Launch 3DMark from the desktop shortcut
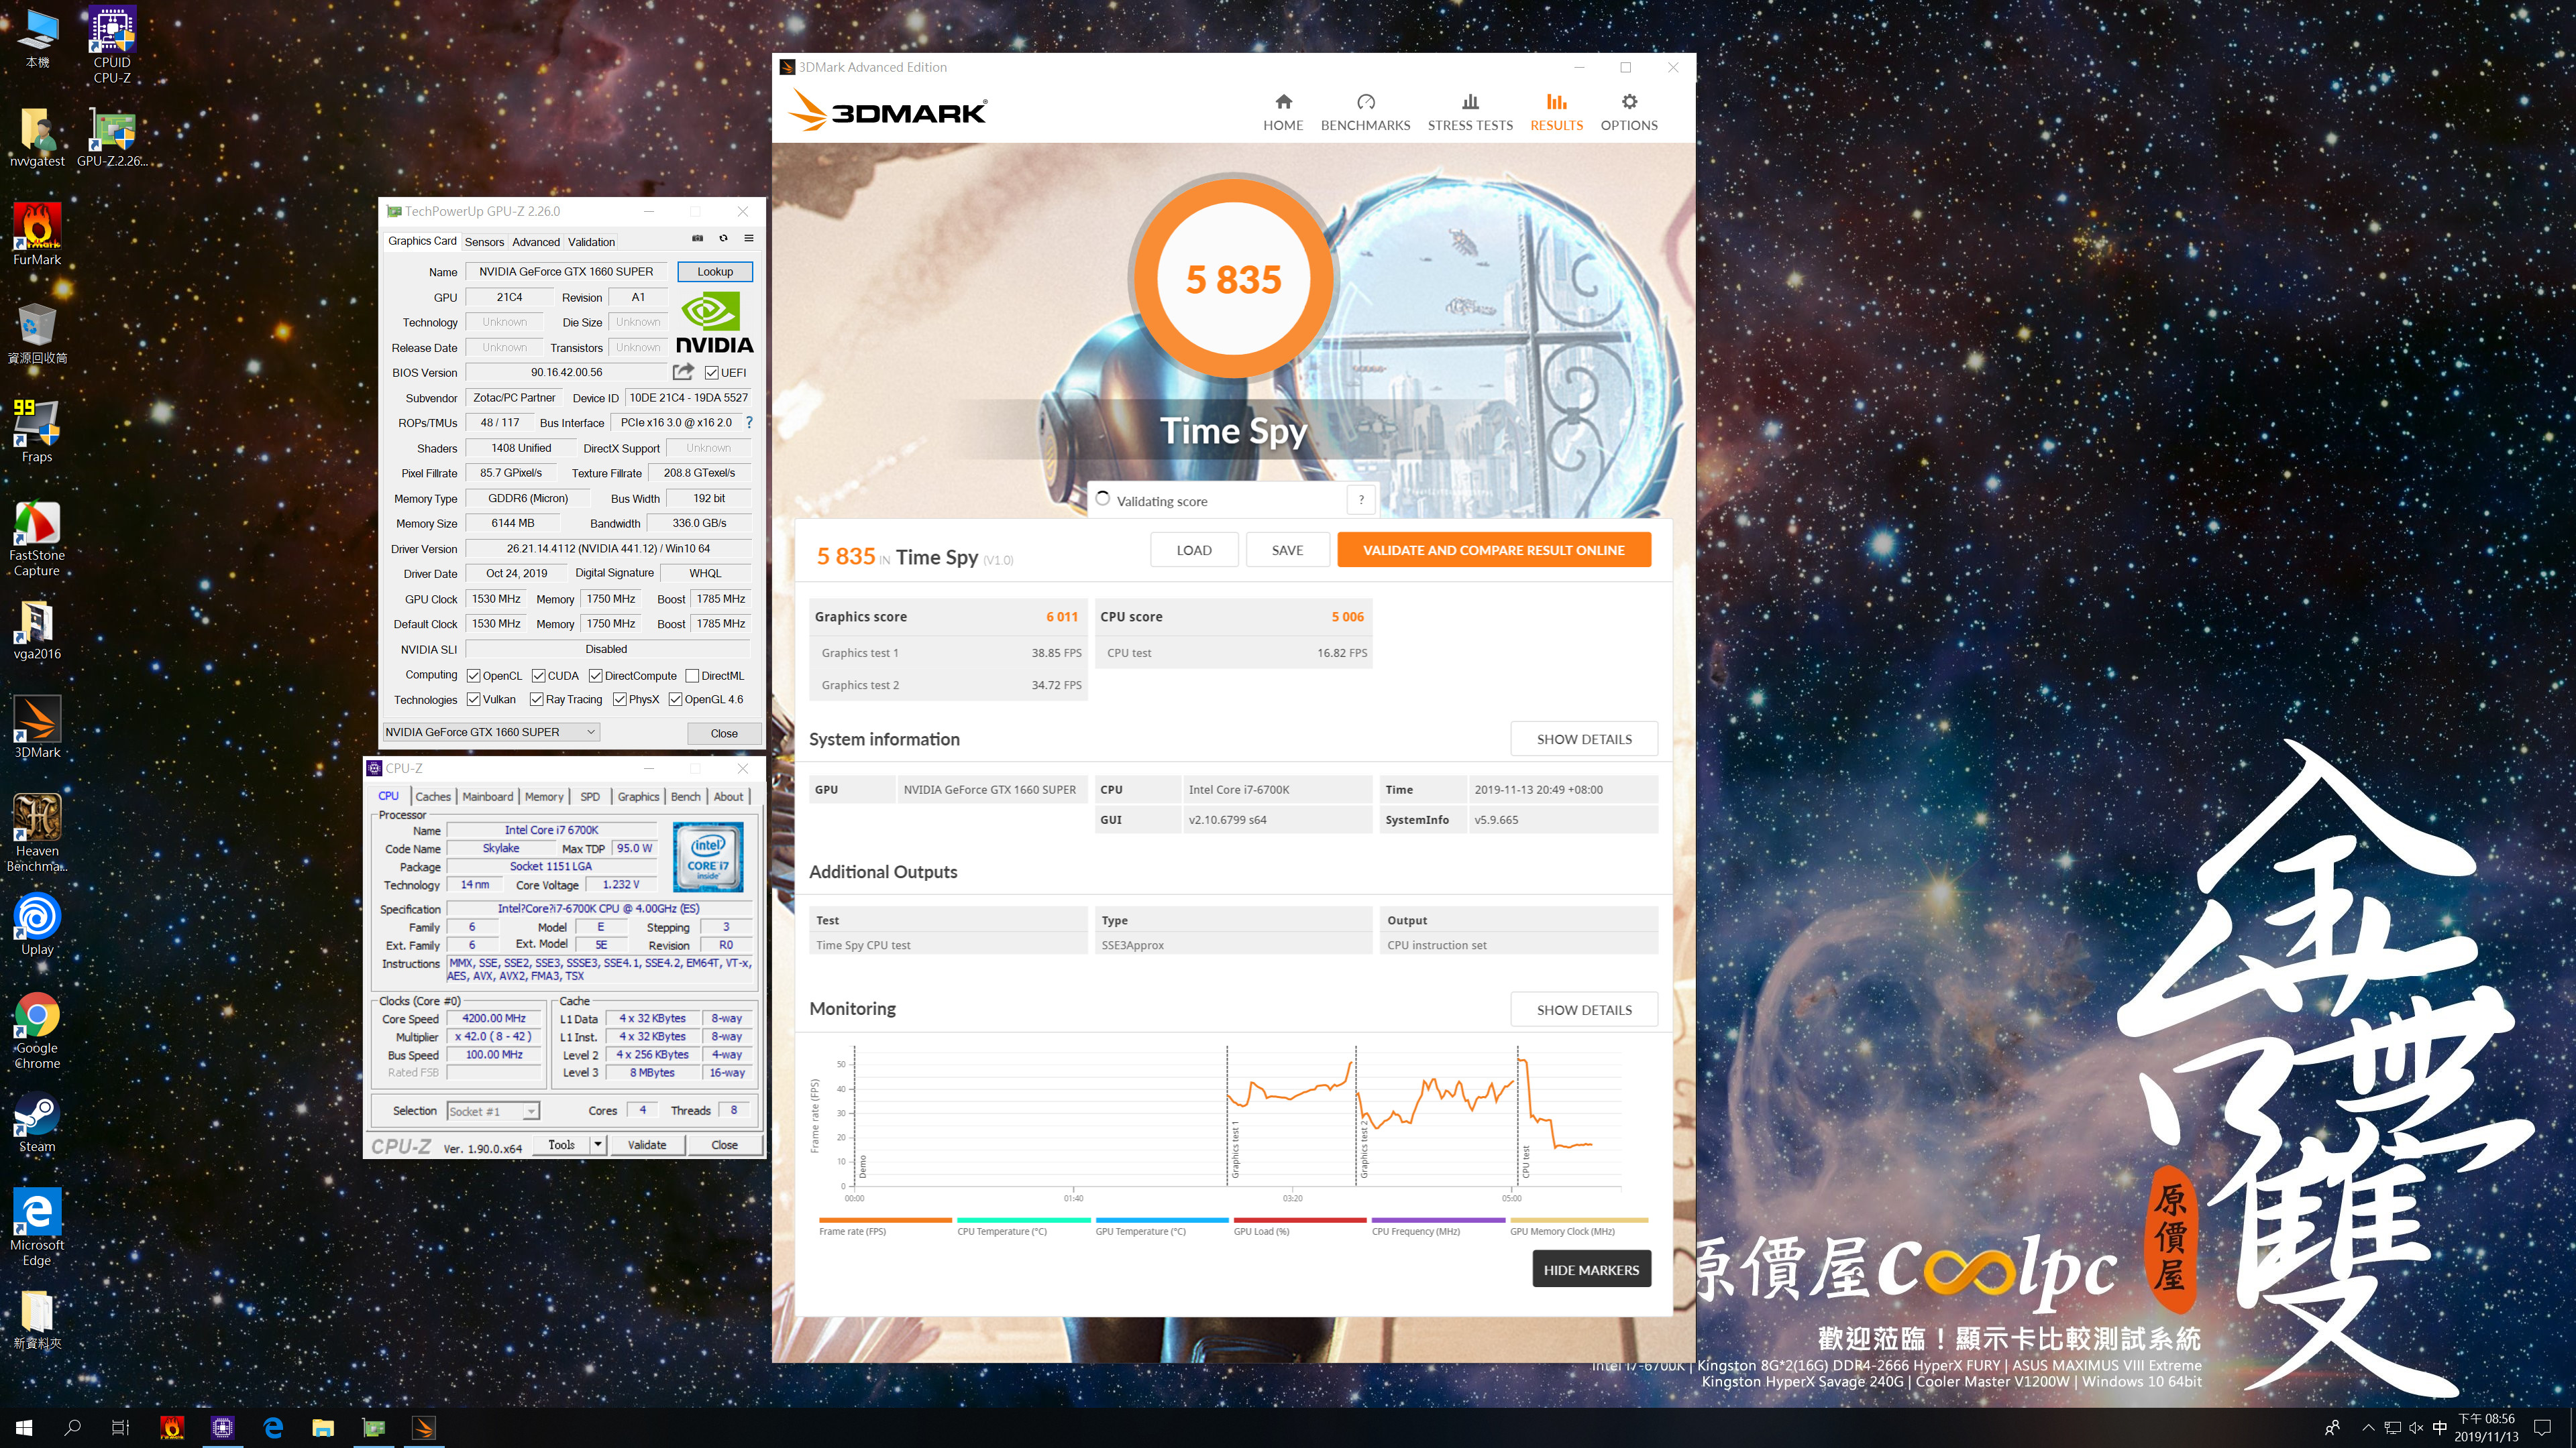This screenshot has height=1448, width=2576. (x=37, y=727)
